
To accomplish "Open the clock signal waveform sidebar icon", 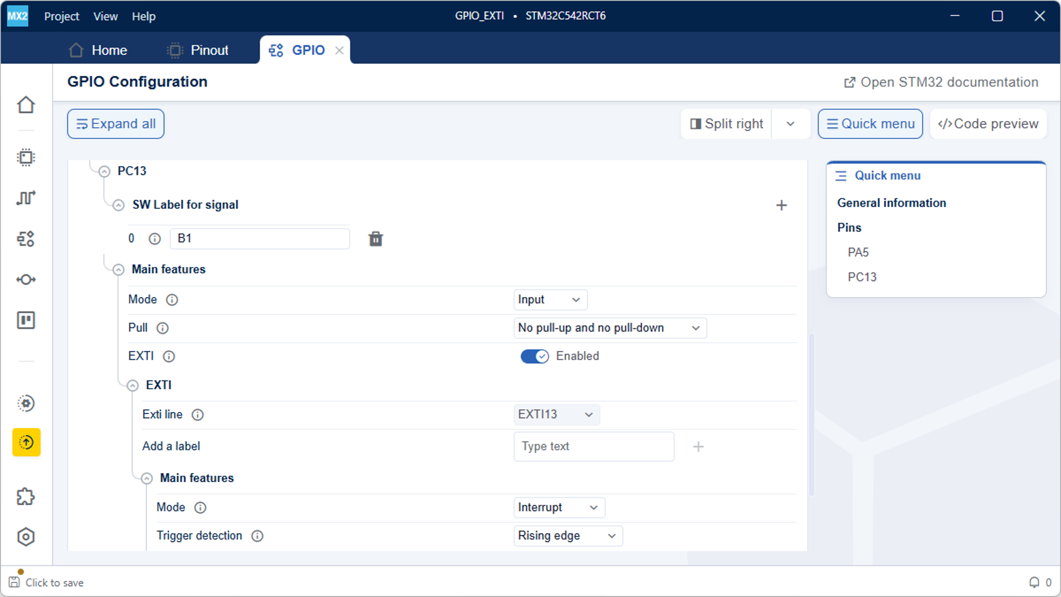I will coord(26,197).
